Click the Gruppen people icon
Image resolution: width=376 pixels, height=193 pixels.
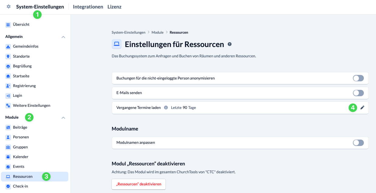point(8,147)
